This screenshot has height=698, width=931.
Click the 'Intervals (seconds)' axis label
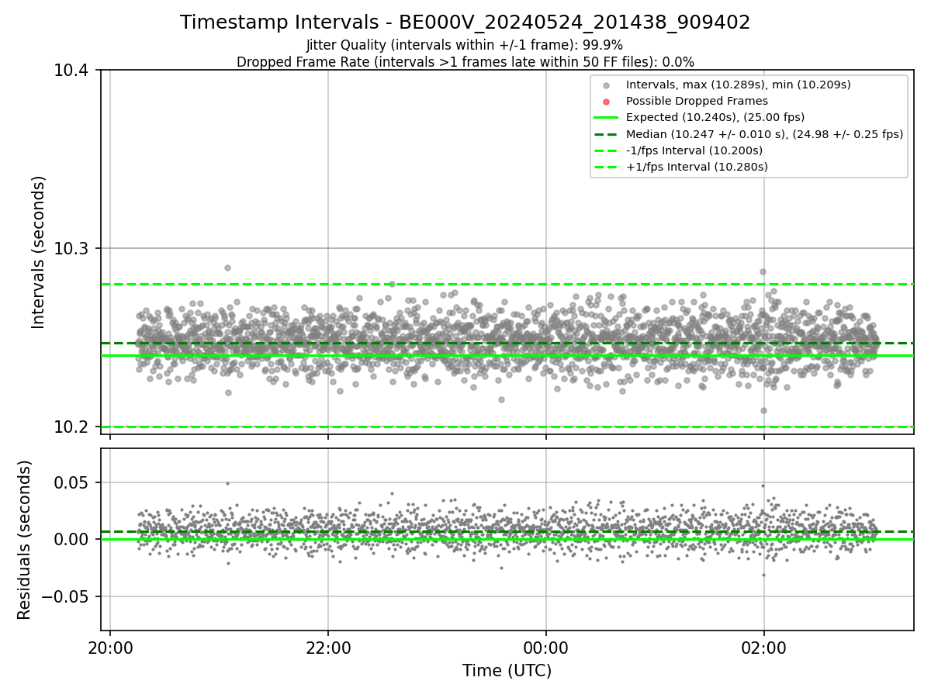pyautogui.click(x=39, y=252)
